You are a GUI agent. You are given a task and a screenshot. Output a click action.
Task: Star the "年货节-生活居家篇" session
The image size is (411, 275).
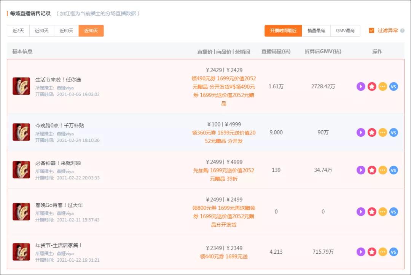click(x=371, y=252)
